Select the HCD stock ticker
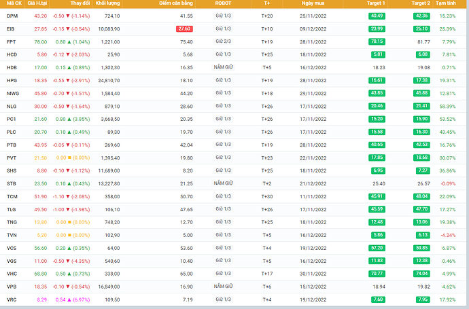Viewport: 469px width, 309px height. pyautogui.click(x=12, y=55)
